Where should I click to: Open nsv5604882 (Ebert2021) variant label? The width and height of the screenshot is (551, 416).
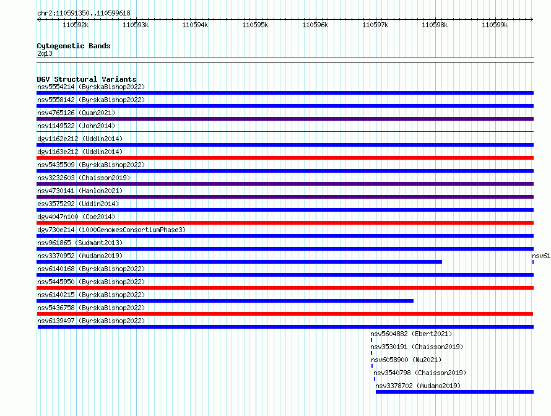(x=411, y=334)
